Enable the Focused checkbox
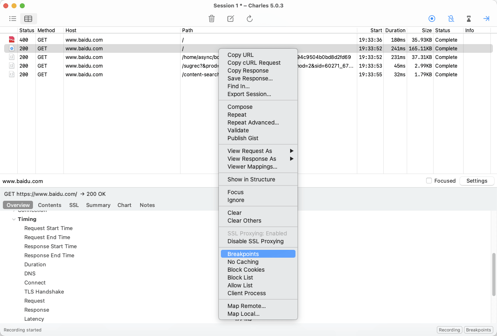 (x=429, y=181)
